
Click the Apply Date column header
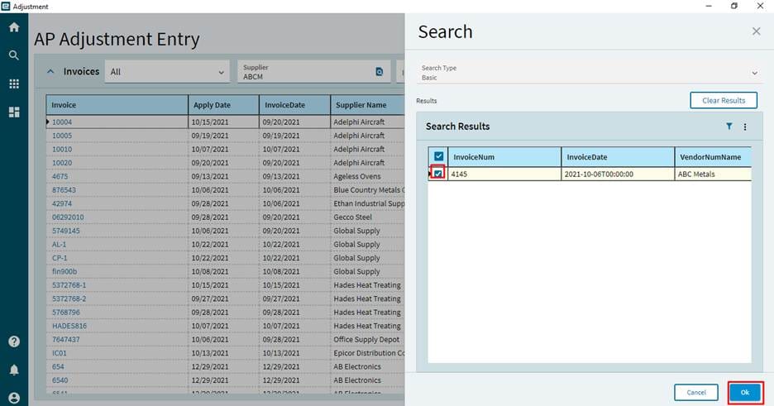point(223,105)
